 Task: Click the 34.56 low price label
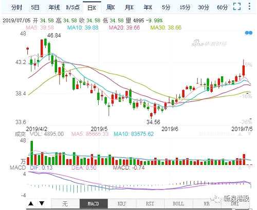coord(153,122)
